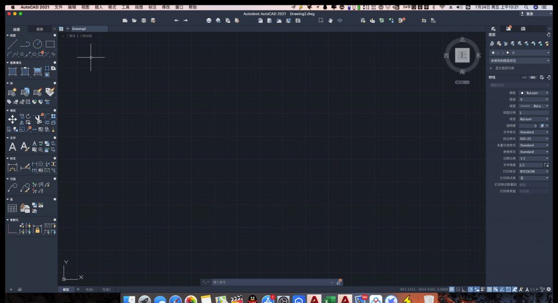Click the 线型比例 value field

pyautogui.click(x=534, y=113)
